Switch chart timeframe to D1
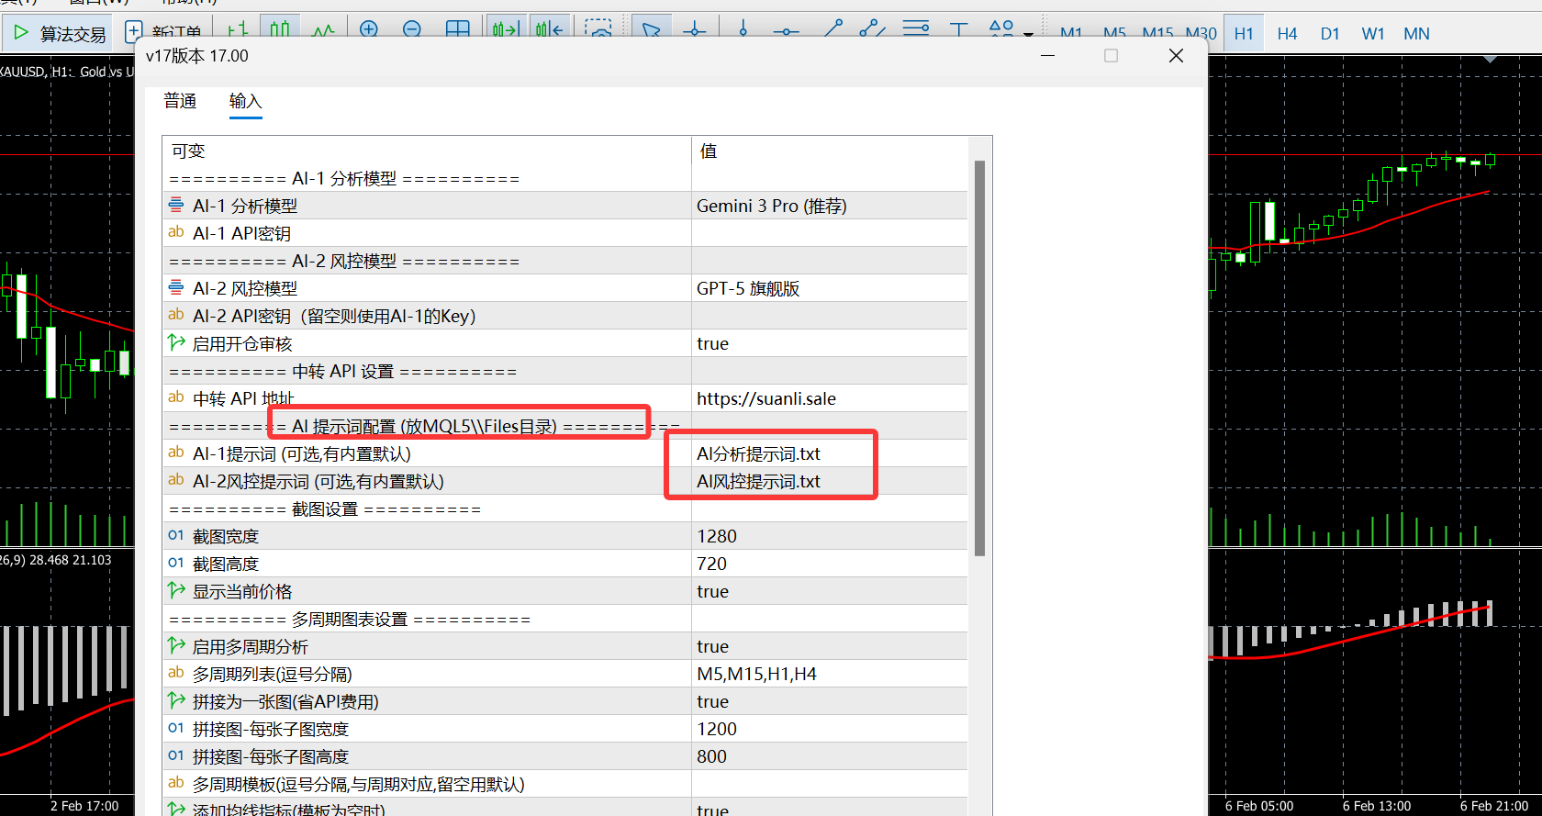 click(x=1330, y=34)
